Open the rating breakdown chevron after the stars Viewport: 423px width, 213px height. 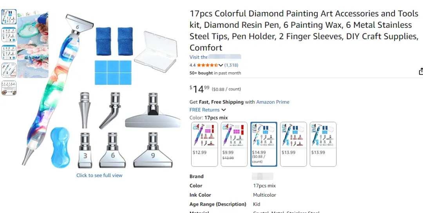pos(221,65)
